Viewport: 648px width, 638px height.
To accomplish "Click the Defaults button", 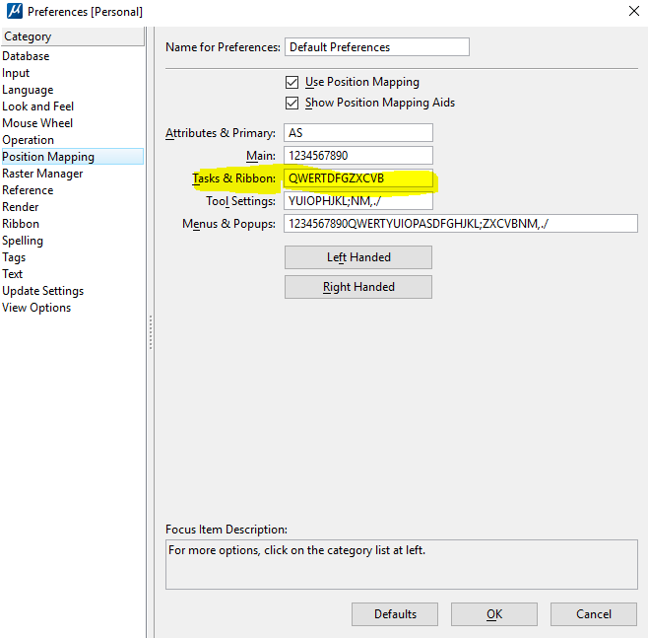I will coord(395,614).
